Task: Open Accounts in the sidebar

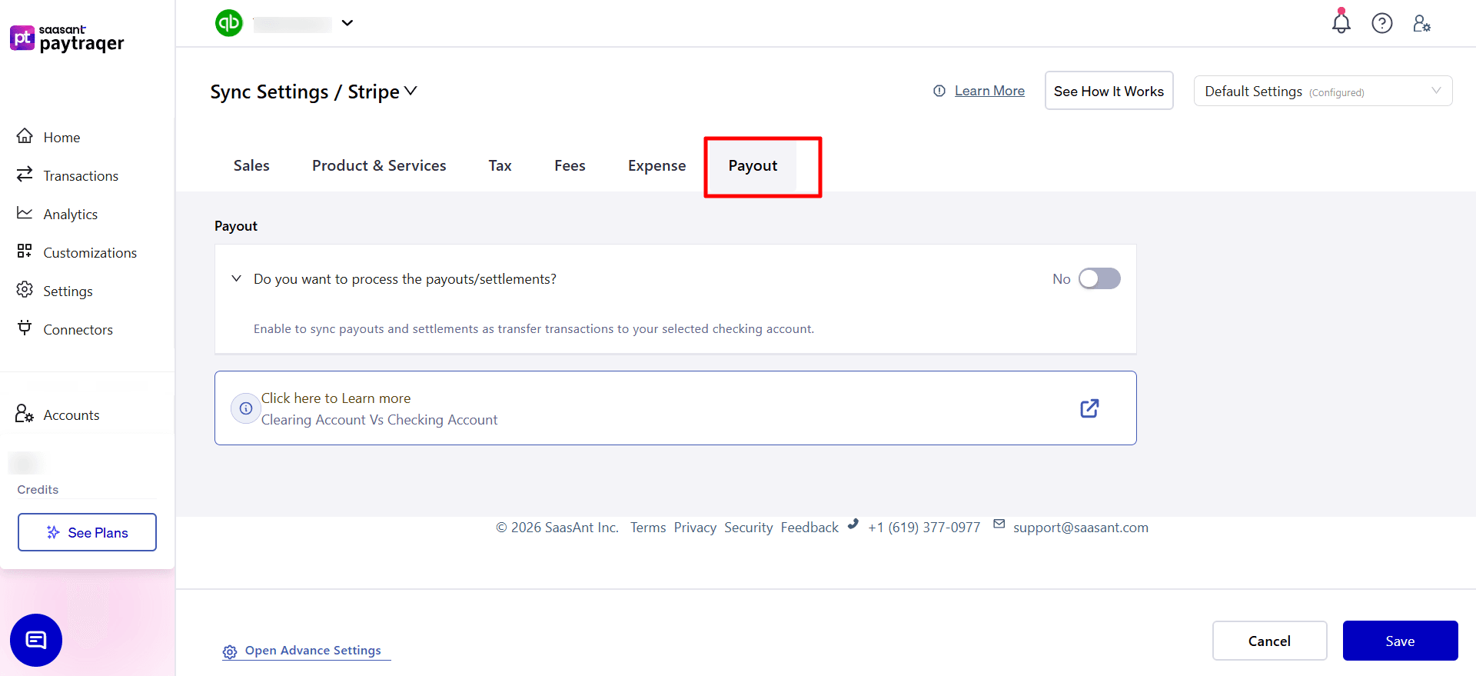Action: coord(71,415)
